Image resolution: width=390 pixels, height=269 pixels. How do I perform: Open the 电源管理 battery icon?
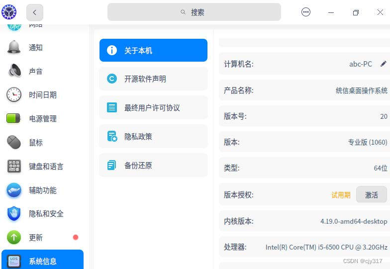(x=13, y=118)
